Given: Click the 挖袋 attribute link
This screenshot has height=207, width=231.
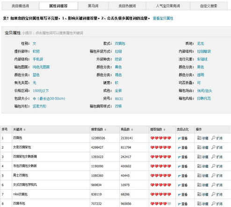Looking at the screenshot, I should pos(118,59).
